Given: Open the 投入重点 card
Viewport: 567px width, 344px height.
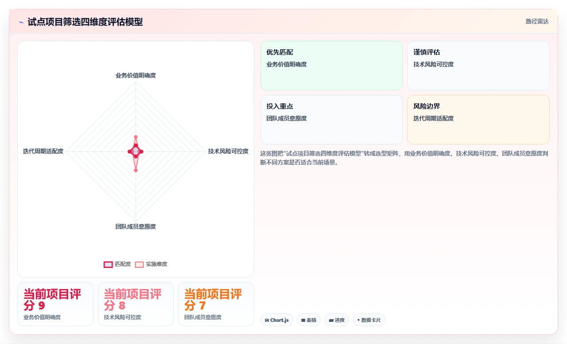Looking at the screenshot, I should point(331,120).
